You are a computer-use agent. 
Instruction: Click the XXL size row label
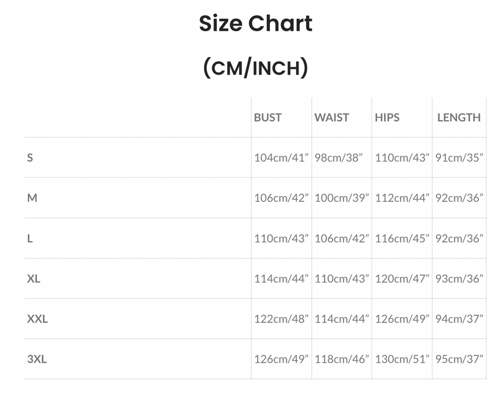[37, 319]
